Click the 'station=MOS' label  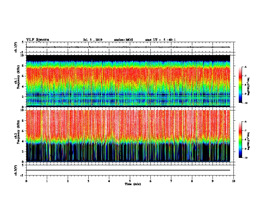[124, 40]
